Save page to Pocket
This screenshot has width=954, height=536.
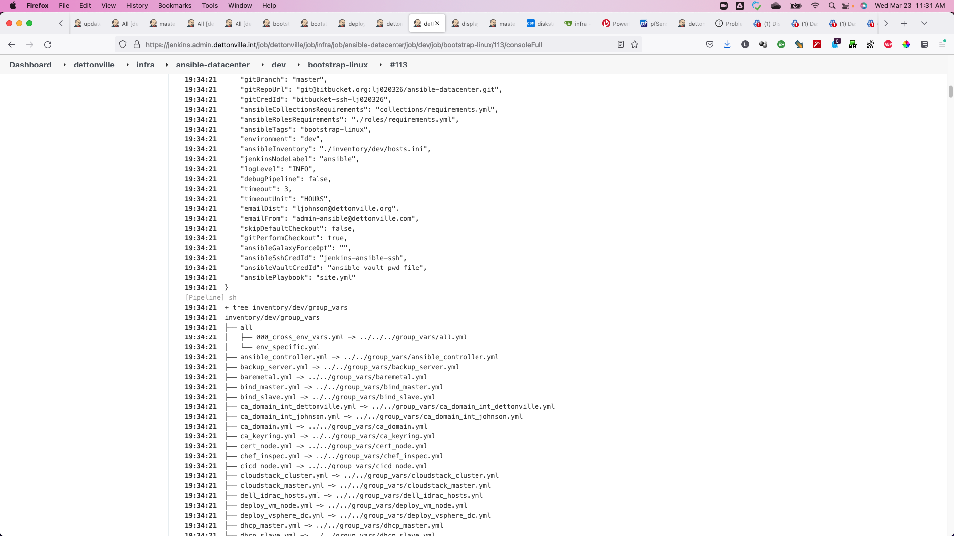click(x=710, y=45)
